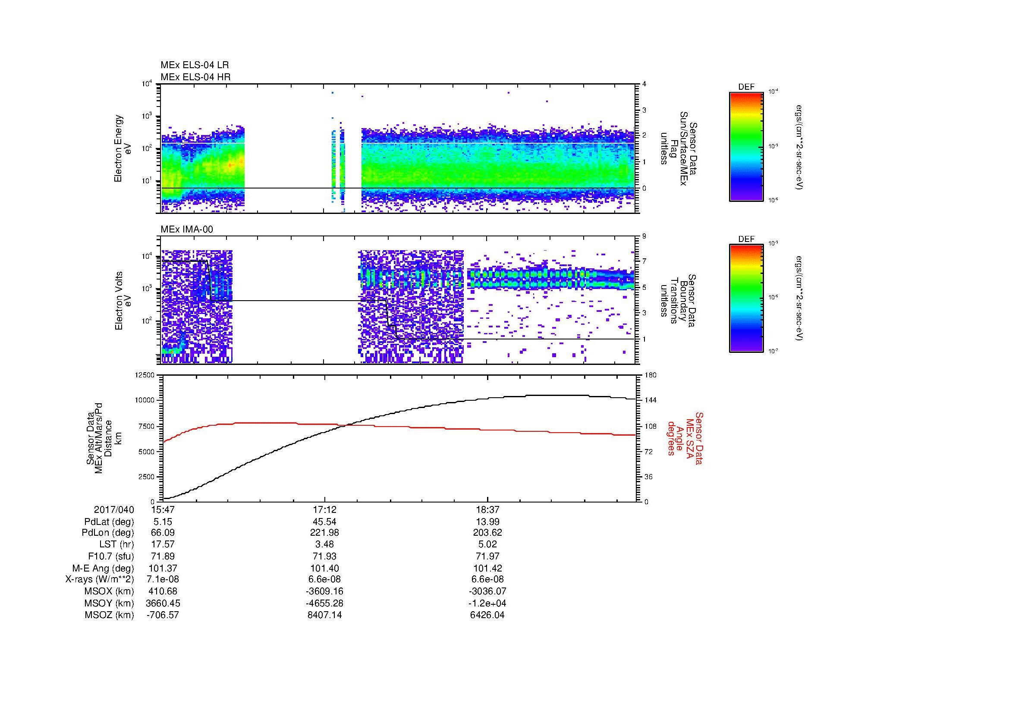The height and width of the screenshot is (713, 1009).
Task: Click the 'LST (hr)' row label
Action: tap(116, 544)
